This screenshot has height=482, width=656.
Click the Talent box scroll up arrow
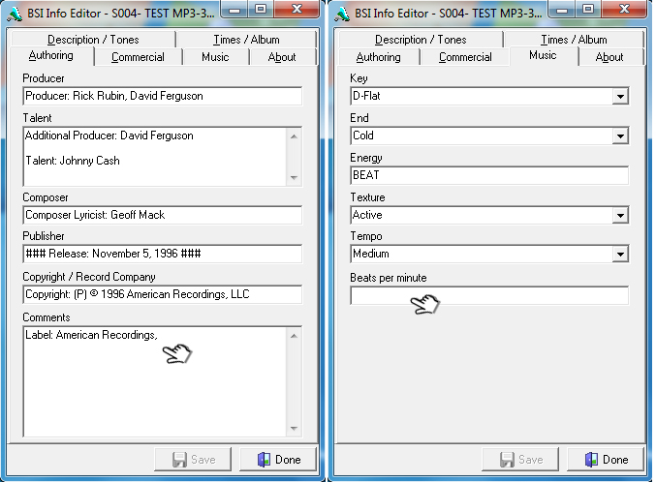point(295,136)
